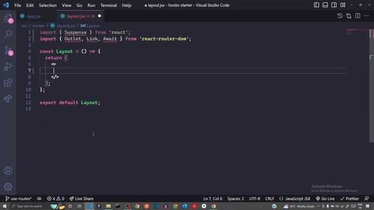Click the VS Code logo icon
This screenshot has width=374, height=210.
[x=6, y=5]
